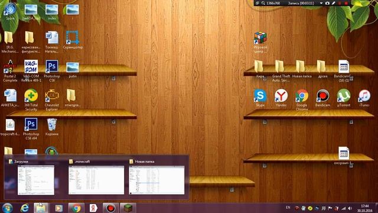
Task: Open the taskbar clock showing 17:44
Action: 365,208
